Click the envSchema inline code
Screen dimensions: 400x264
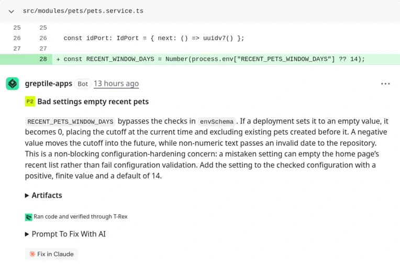(x=217, y=122)
